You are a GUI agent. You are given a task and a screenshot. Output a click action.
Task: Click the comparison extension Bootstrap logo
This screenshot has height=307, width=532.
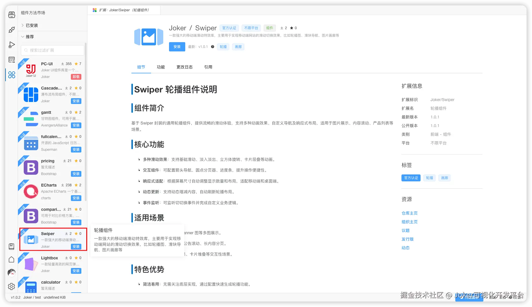pyautogui.click(x=31, y=216)
